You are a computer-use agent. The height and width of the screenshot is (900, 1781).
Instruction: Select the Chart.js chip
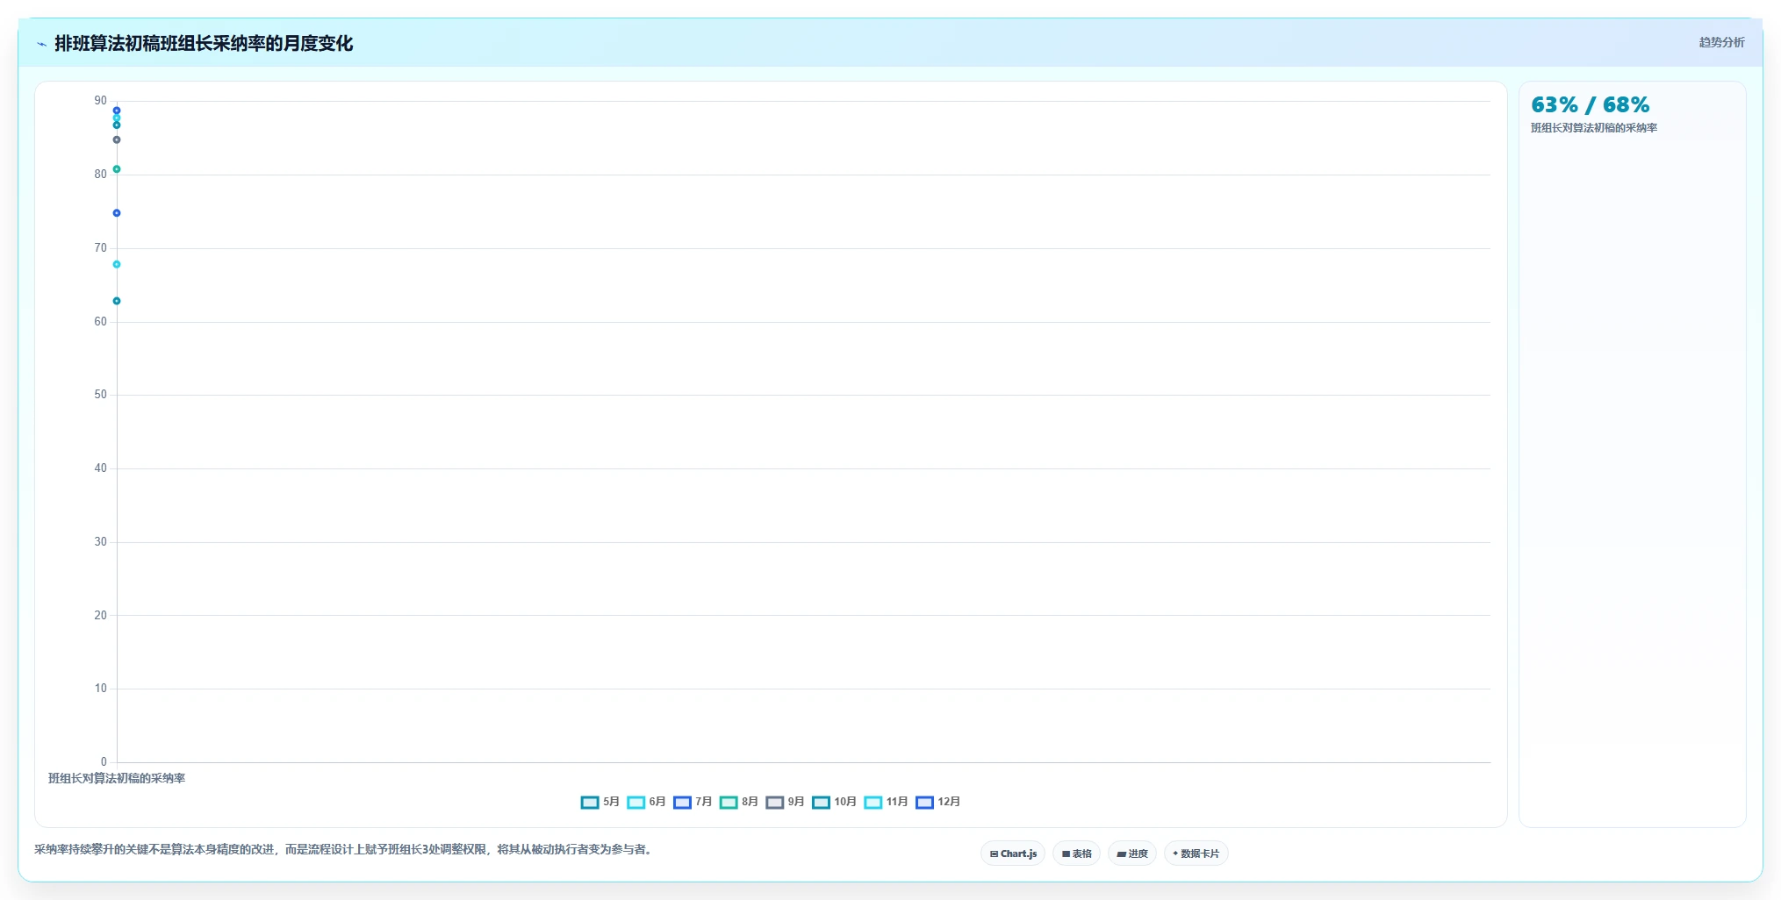click(x=1013, y=854)
